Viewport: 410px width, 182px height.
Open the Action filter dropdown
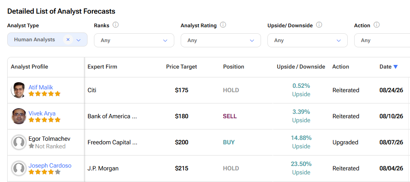(382, 40)
